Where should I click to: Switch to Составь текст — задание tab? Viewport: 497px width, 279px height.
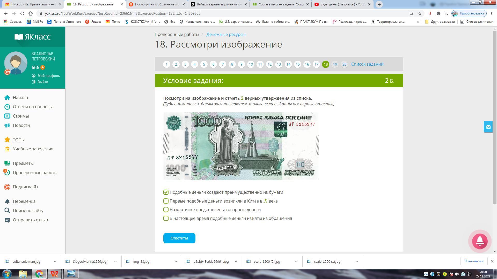click(x=281, y=4)
